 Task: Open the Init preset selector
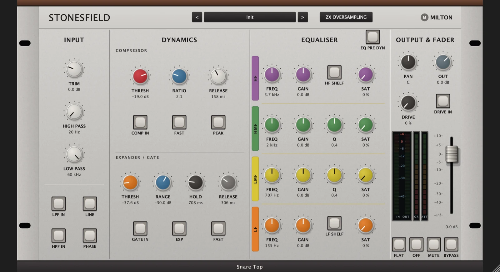(250, 17)
